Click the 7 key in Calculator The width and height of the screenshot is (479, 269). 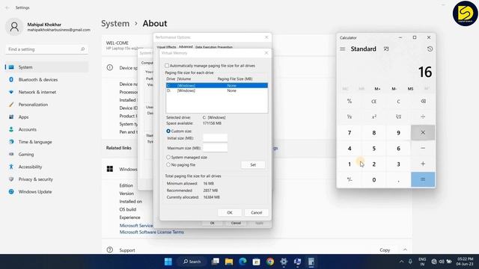click(x=350, y=133)
